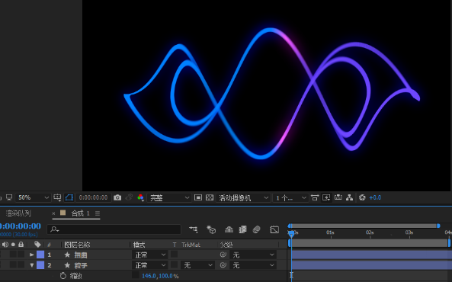Enable frame blending icon
Image resolution: width=452 pixels, height=282 pixels.
[x=242, y=229]
